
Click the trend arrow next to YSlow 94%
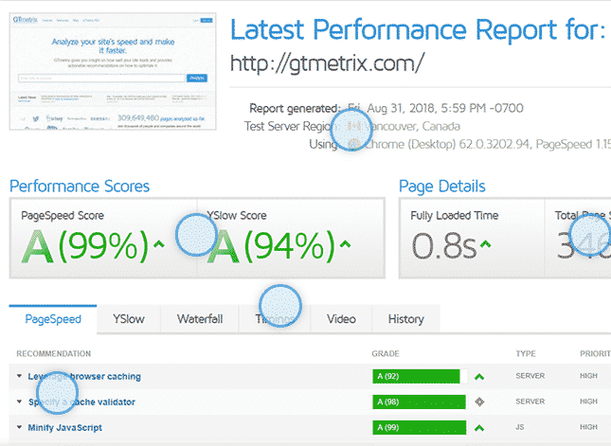coord(345,244)
